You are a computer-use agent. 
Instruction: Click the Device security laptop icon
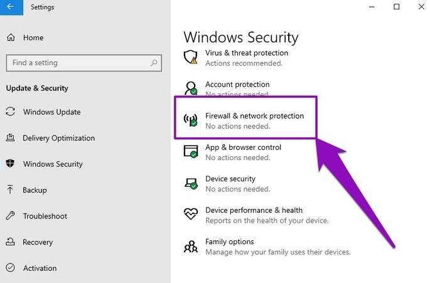(191, 183)
